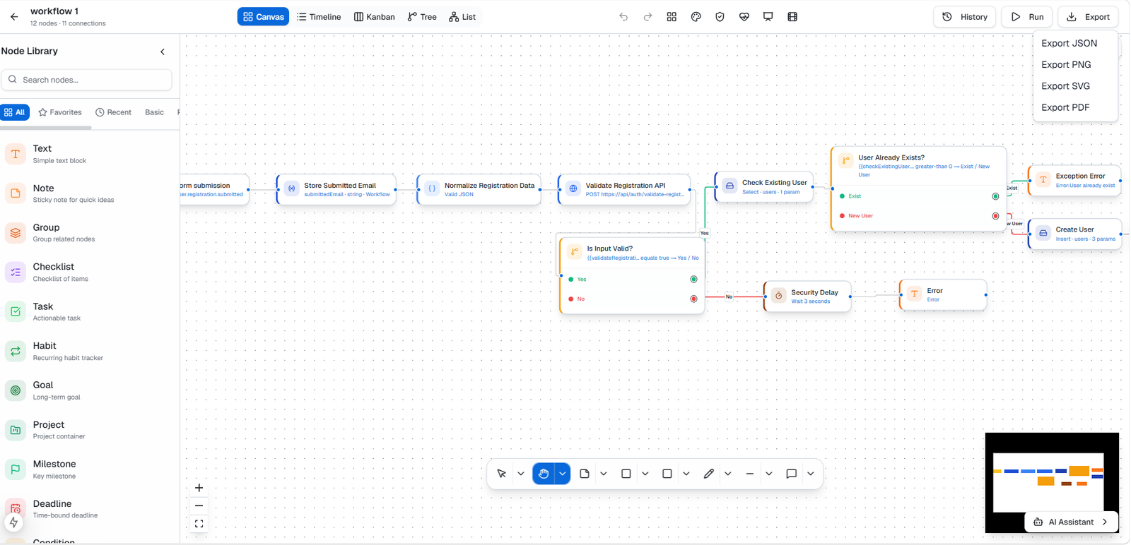Redo the last canvas action
Image resolution: width=1131 pixels, height=545 pixels.
[647, 17]
